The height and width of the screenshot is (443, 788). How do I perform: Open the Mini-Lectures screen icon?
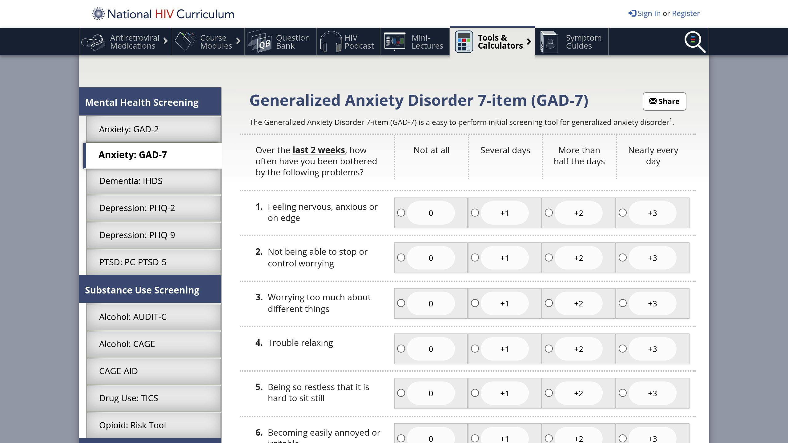tap(395, 41)
